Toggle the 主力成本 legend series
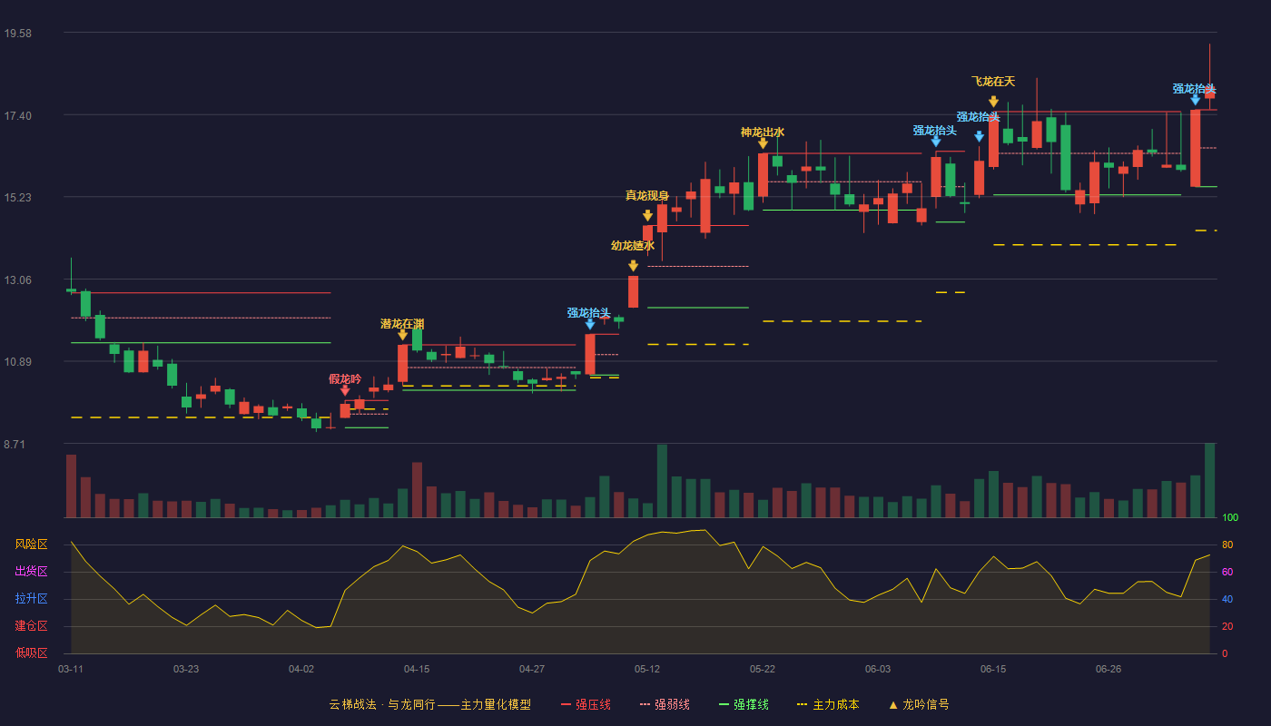 tap(827, 704)
